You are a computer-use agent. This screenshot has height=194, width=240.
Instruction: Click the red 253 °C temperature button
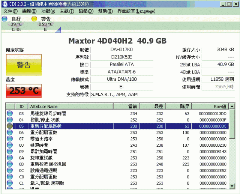click(x=24, y=91)
